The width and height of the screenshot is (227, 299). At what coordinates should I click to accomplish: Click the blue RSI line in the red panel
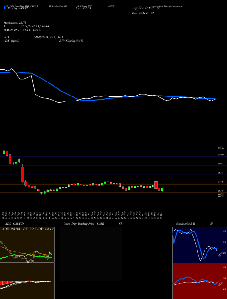point(187,277)
